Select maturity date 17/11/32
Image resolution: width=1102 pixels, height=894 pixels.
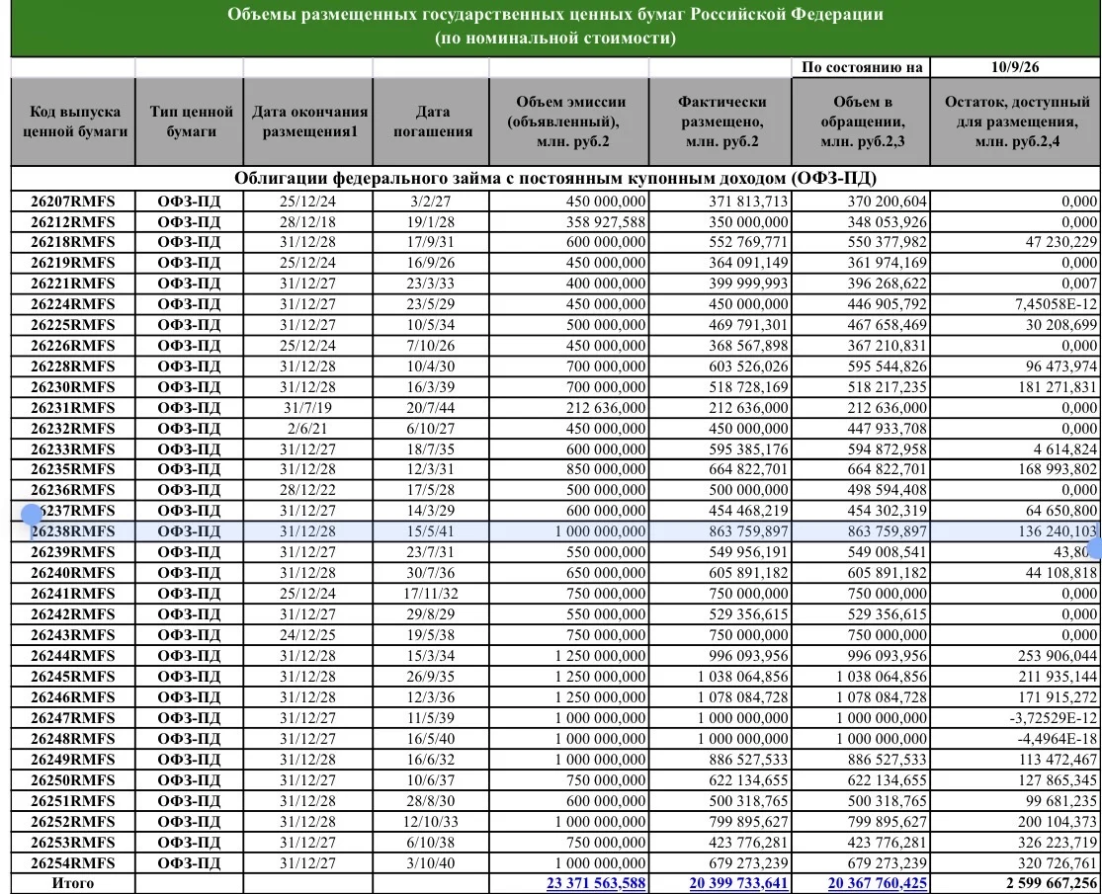point(431,594)
